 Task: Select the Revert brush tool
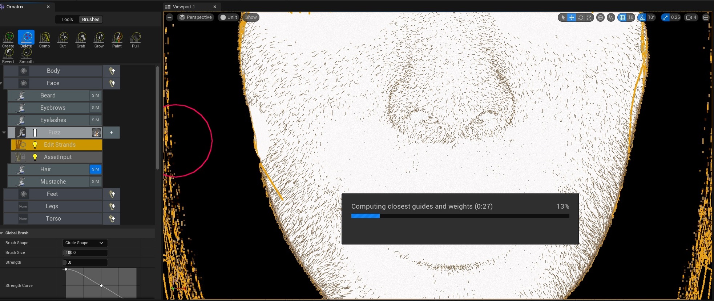(x=8, y=55)
